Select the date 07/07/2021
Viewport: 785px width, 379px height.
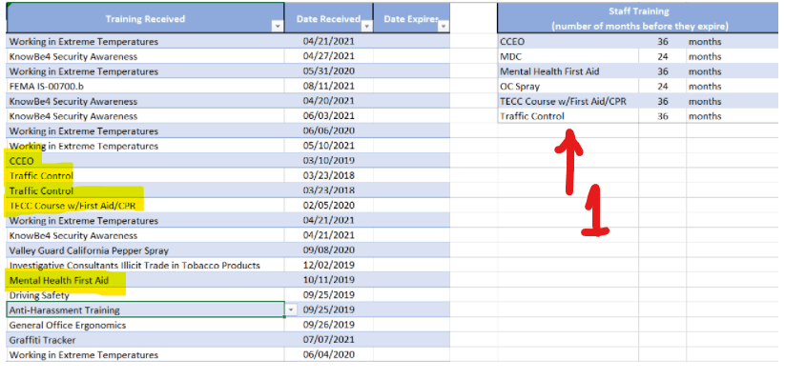(328, 340)
